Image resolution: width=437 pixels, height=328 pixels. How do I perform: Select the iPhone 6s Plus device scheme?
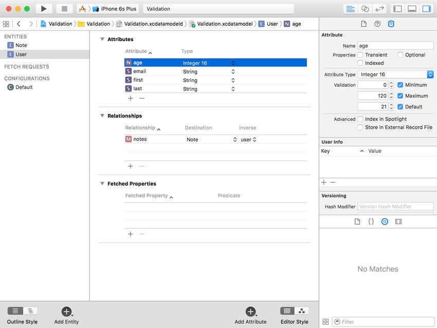(x=115, y=9)
